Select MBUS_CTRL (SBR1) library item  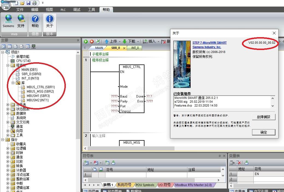pos(41,87)
